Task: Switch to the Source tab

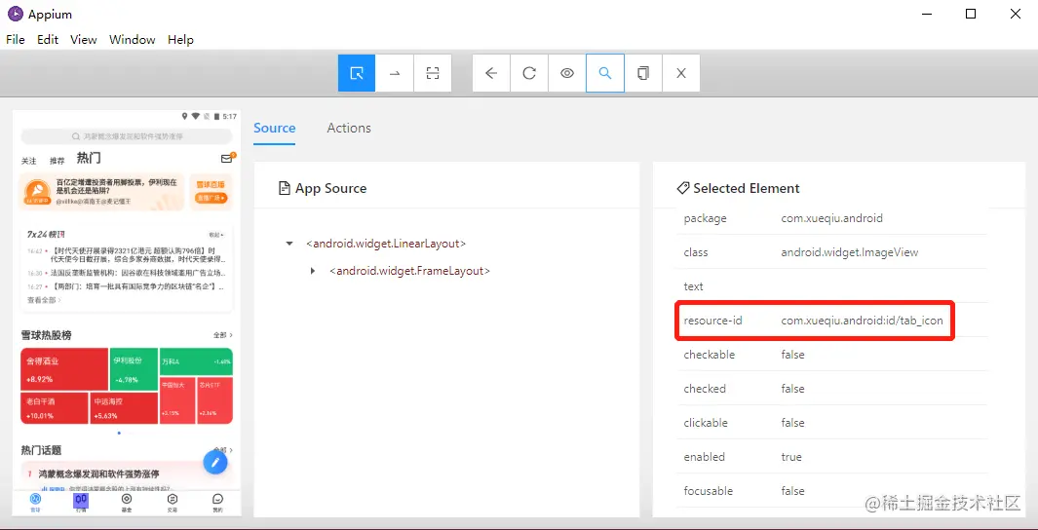Action: (x=275, y=129)
